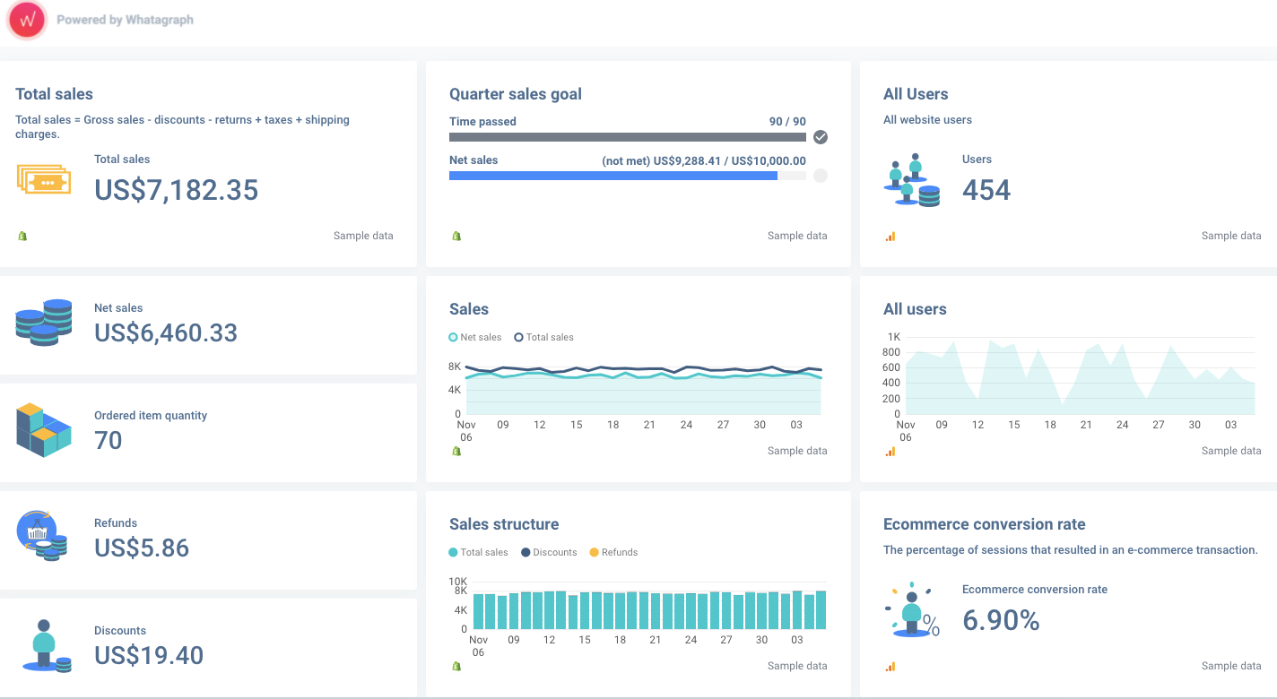Toggle Total sales series in Sales chart legend

543,337
